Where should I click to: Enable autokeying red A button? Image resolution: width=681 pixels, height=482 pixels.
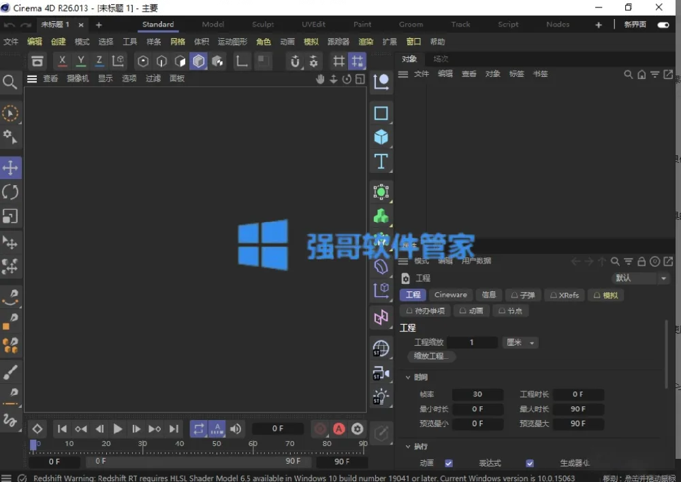click(x=338, y=429)
